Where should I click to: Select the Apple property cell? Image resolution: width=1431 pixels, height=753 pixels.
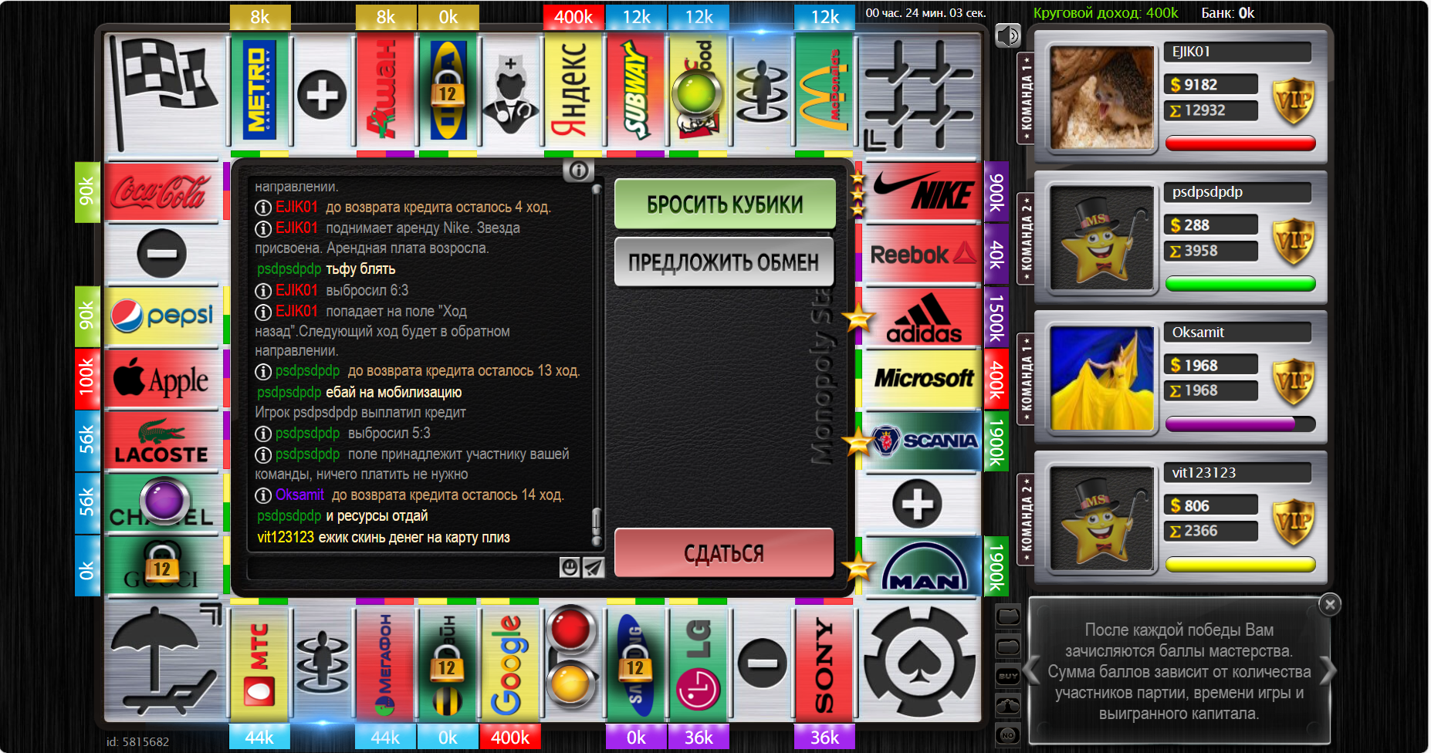163,379
